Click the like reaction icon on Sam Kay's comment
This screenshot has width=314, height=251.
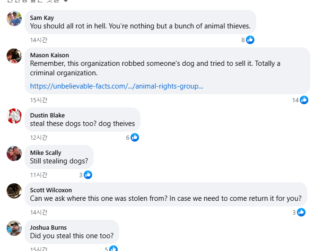pos(250,40)
